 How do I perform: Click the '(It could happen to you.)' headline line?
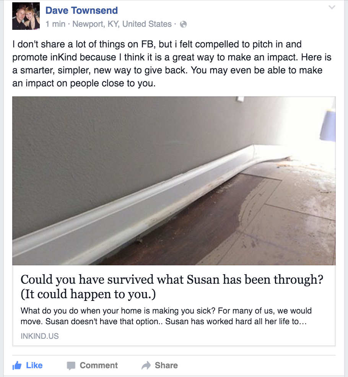coord(88,294)
